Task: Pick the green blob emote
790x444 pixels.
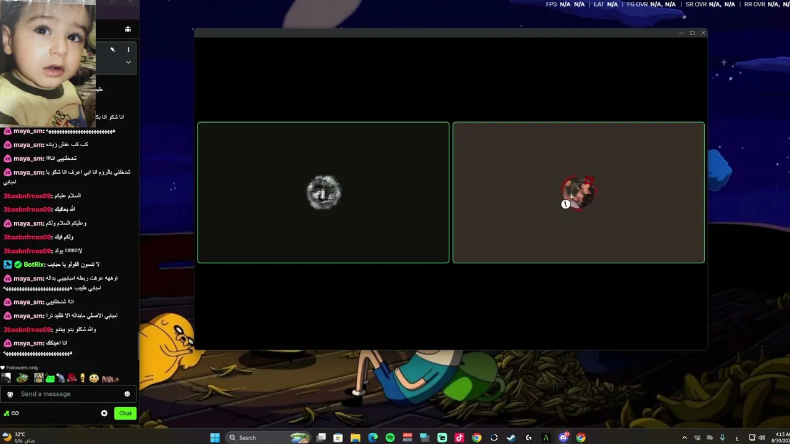Action: 50,378
